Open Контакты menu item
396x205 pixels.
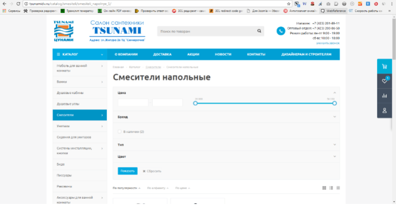tap(256, 55)
